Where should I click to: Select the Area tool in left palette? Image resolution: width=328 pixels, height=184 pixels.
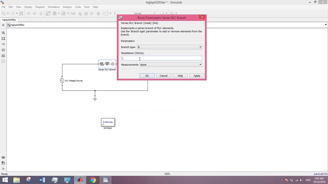[x=3, y=61]
